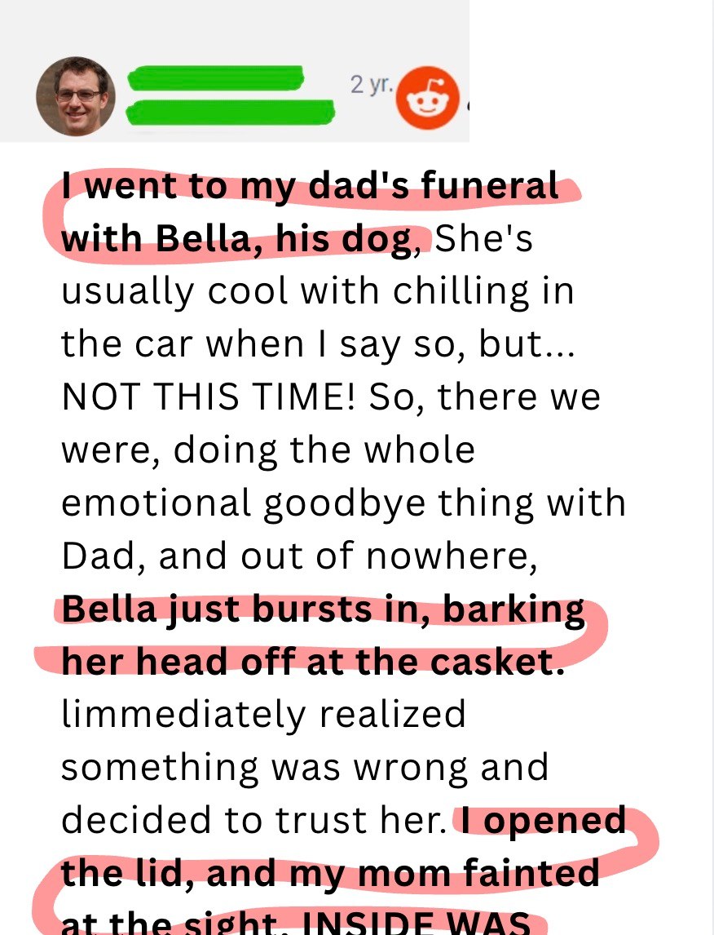Click the line "something was wrong and"
Image resolution: width=714 pixels, height=935 pixels.
pyautogui.click(x=305, y=768)
